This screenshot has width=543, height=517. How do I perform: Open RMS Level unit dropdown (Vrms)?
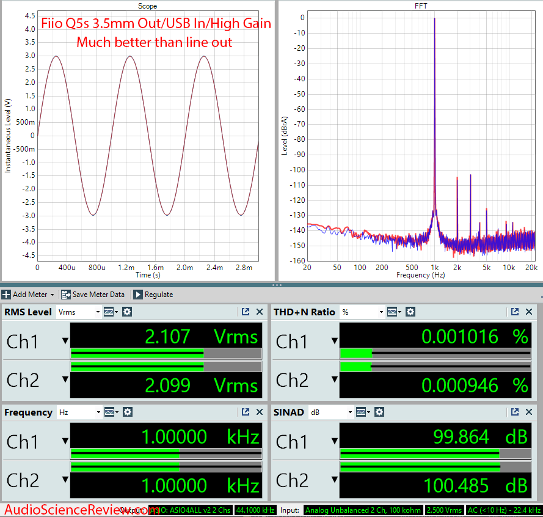79,312
